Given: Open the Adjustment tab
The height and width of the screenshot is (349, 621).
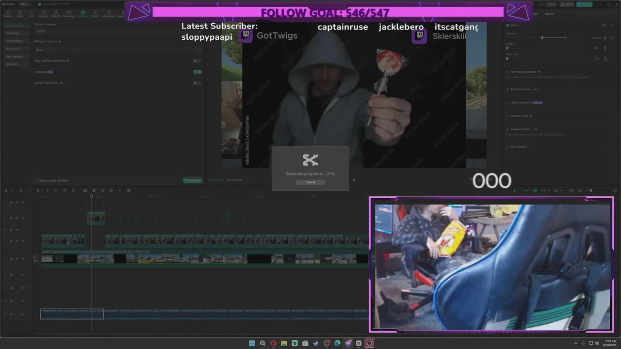Looking at the screenshot, I should (109, 14).
